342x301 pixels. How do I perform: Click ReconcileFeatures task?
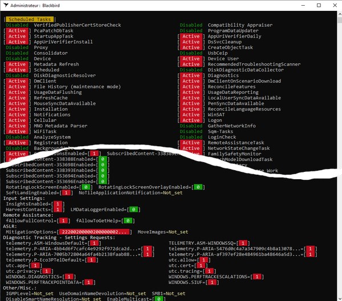coord(231,86)
